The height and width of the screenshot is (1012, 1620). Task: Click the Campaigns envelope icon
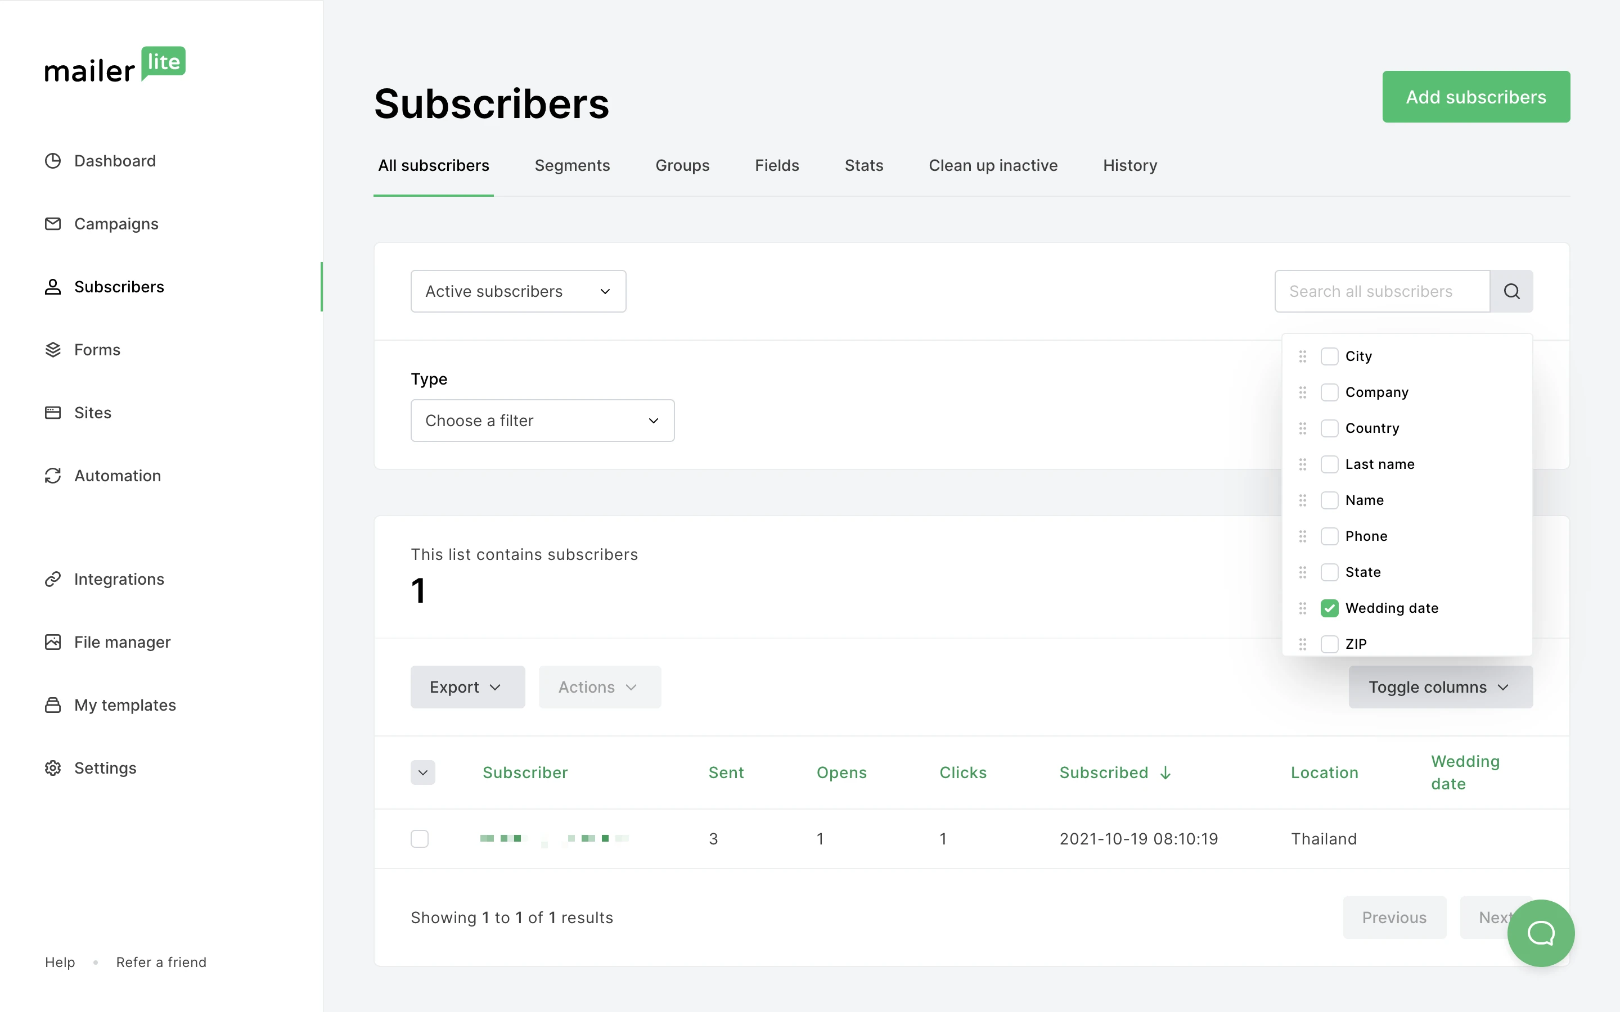[x=53, y=224]
